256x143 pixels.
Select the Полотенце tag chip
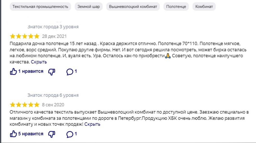(x=176, y=6)
